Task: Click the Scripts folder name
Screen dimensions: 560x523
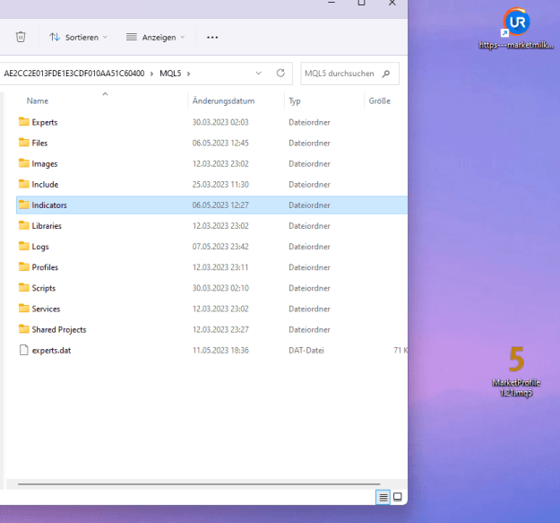Action: point(44,288)
